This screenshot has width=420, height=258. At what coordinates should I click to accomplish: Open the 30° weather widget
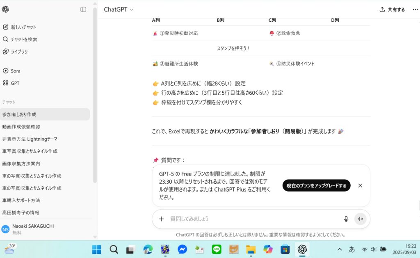[9, 249]
